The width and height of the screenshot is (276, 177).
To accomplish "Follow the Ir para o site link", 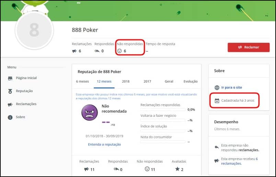I will pyautogui.click(x=232, y=87).
